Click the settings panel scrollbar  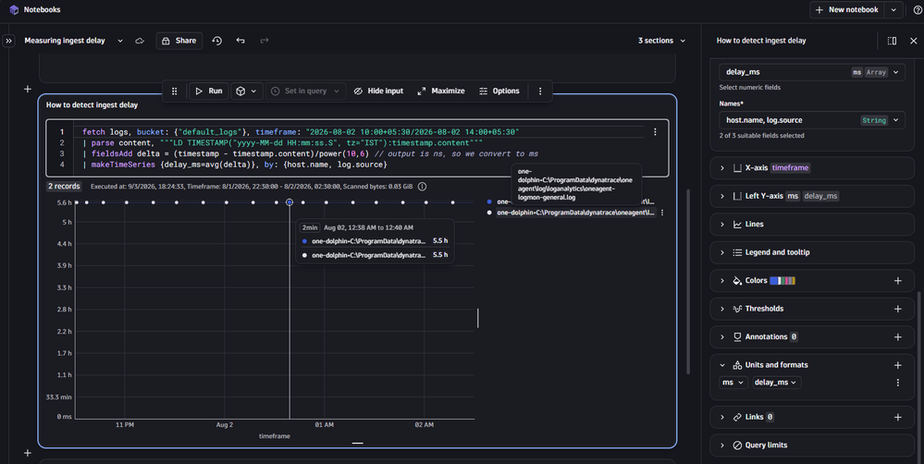tap(919, 377)
